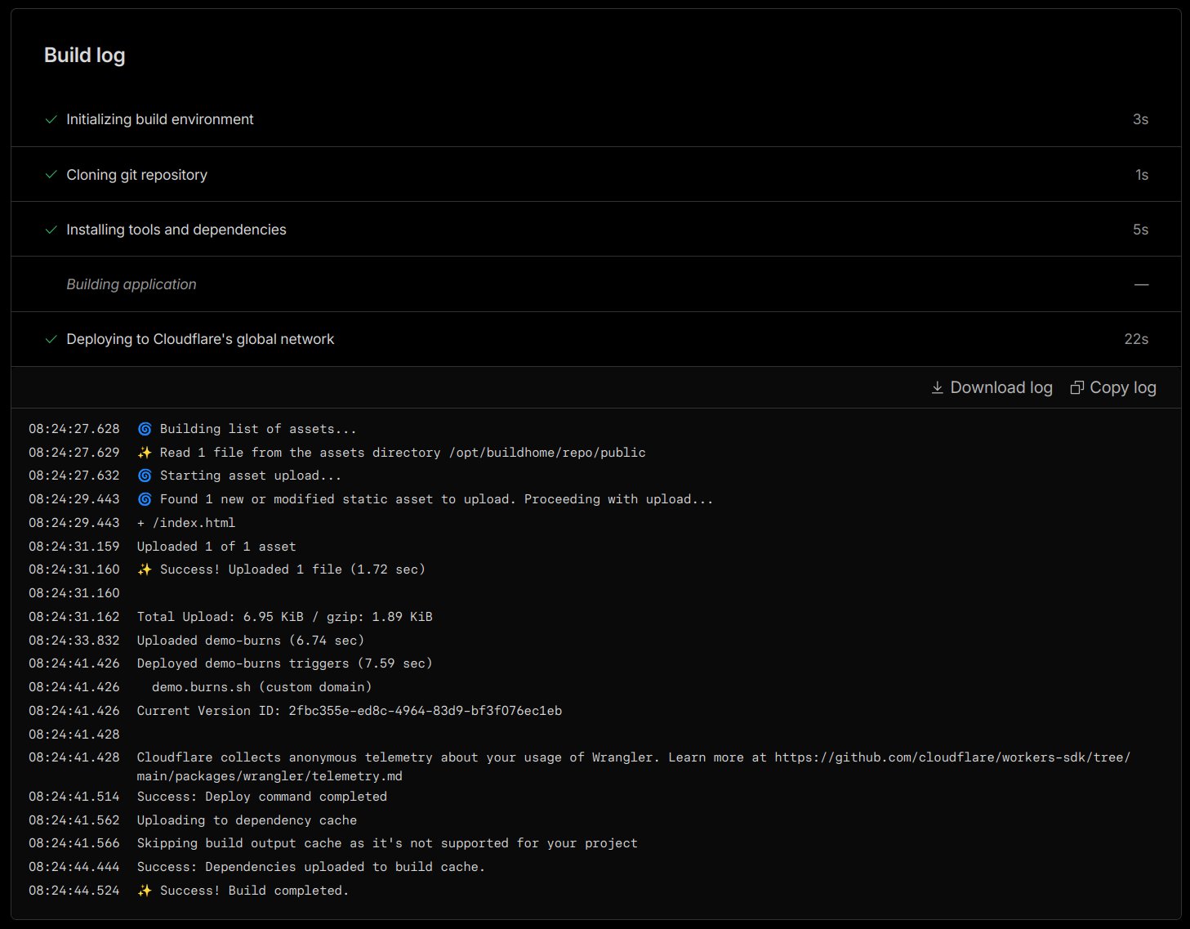Image resolution: width=1190 pixels, height=929 pixels.
Task: Click the Current Version ID log line
Action: pyautogui.click(x=349, y=711)
